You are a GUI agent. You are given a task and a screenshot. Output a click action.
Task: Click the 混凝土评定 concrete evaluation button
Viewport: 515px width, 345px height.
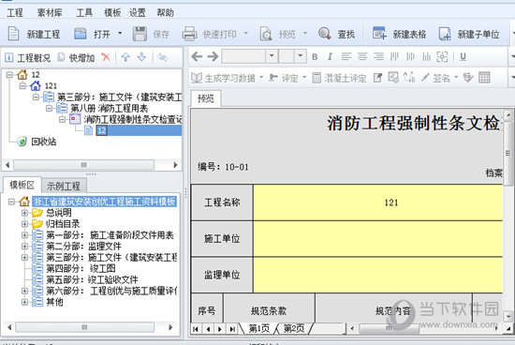tap(339, 78)
